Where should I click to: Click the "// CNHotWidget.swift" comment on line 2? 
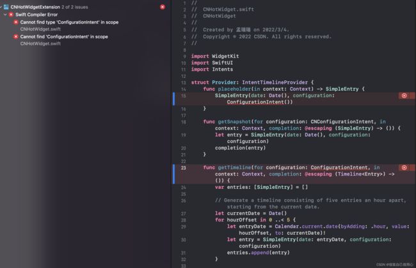(222, 10)
